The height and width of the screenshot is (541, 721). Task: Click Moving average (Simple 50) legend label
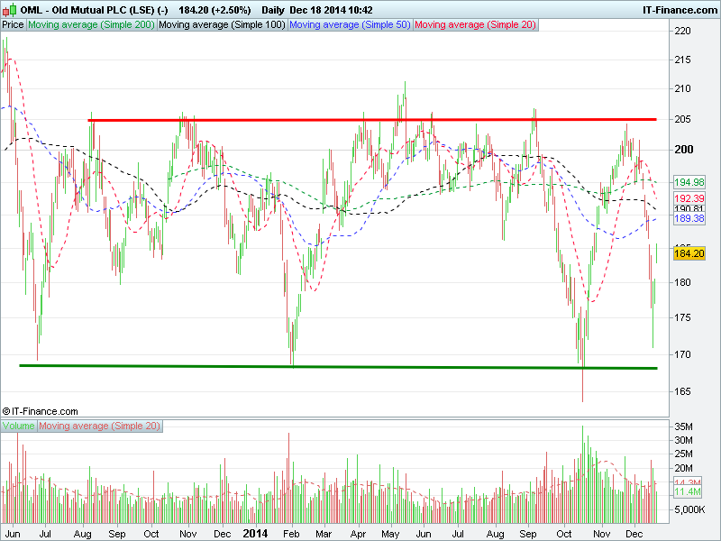350,25
